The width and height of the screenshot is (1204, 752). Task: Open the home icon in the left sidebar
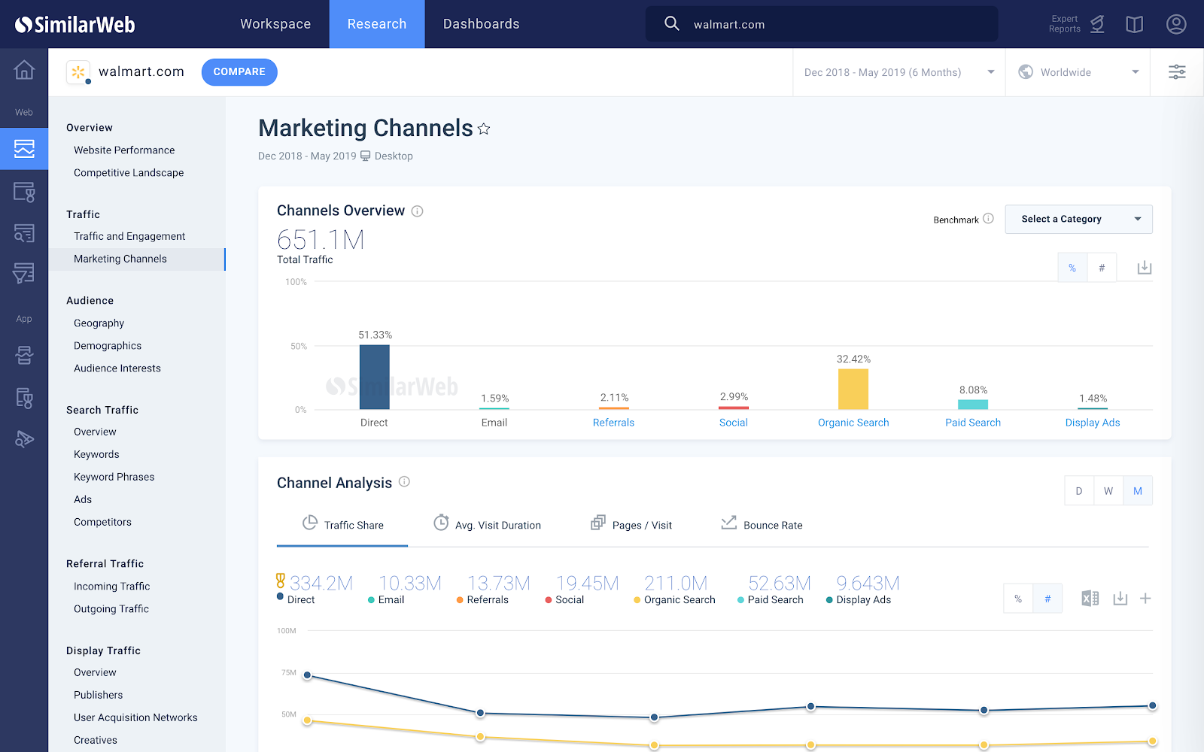point(24,70)
